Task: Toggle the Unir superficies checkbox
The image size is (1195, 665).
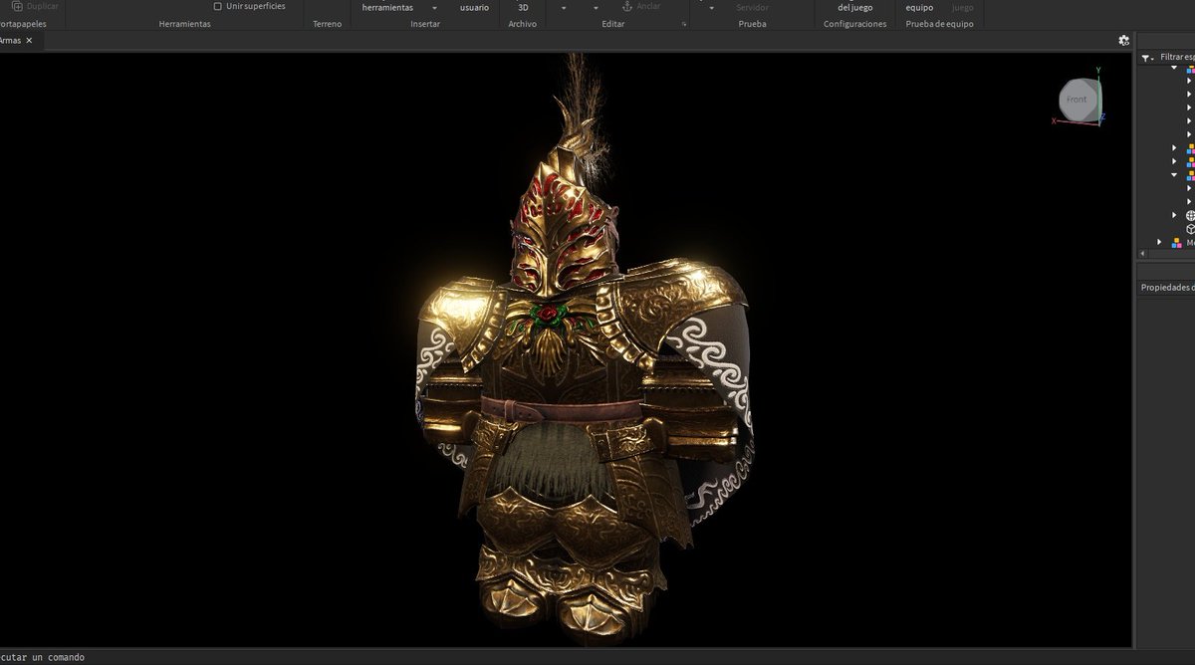Action: (217, 6)
